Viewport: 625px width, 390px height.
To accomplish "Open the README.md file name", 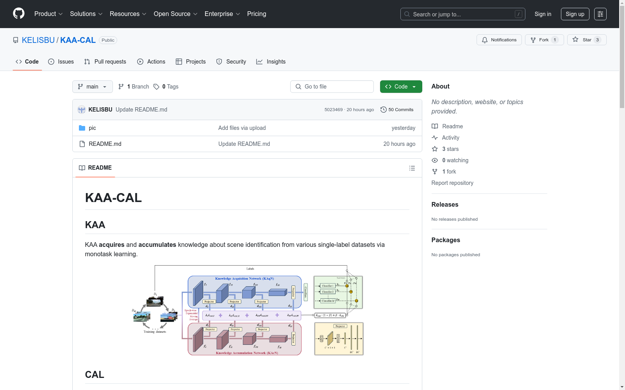I will pyautogui.click(x=105, y=144).
